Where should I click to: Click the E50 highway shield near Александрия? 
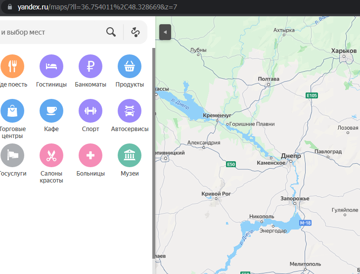tap(231, 164)
